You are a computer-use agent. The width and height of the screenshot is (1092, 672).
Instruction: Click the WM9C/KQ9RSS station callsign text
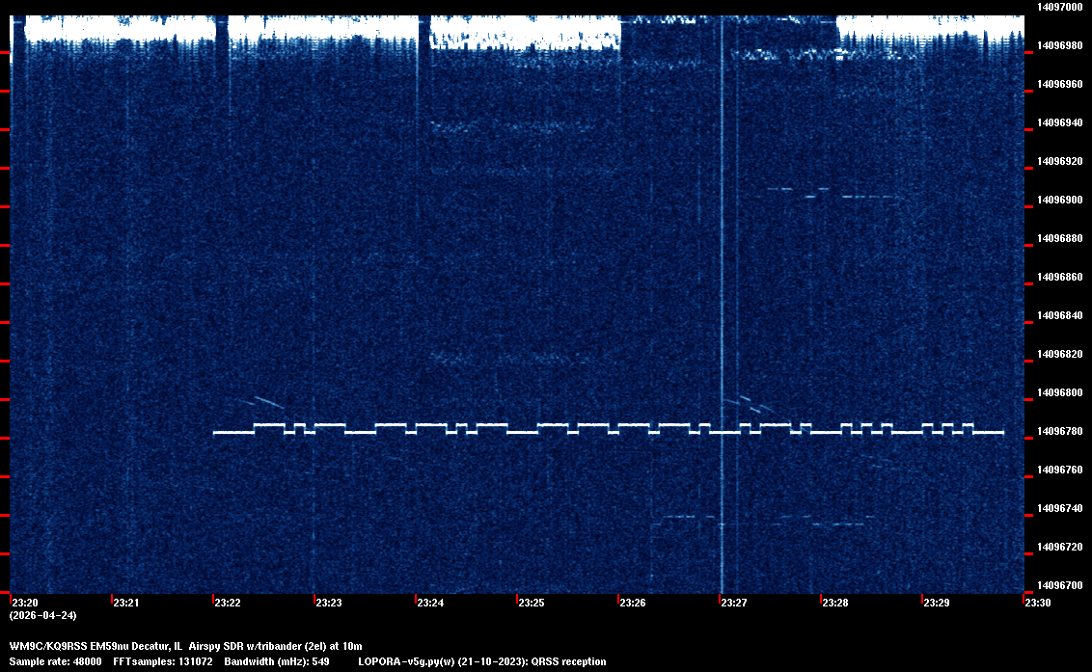[x=48, y=646]
